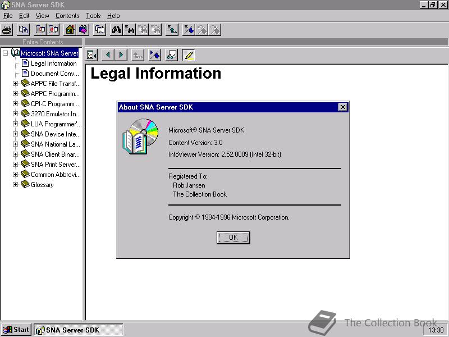Select the LUA Programmer'... label
The image size is (449, 337).
tap(56, 124)
